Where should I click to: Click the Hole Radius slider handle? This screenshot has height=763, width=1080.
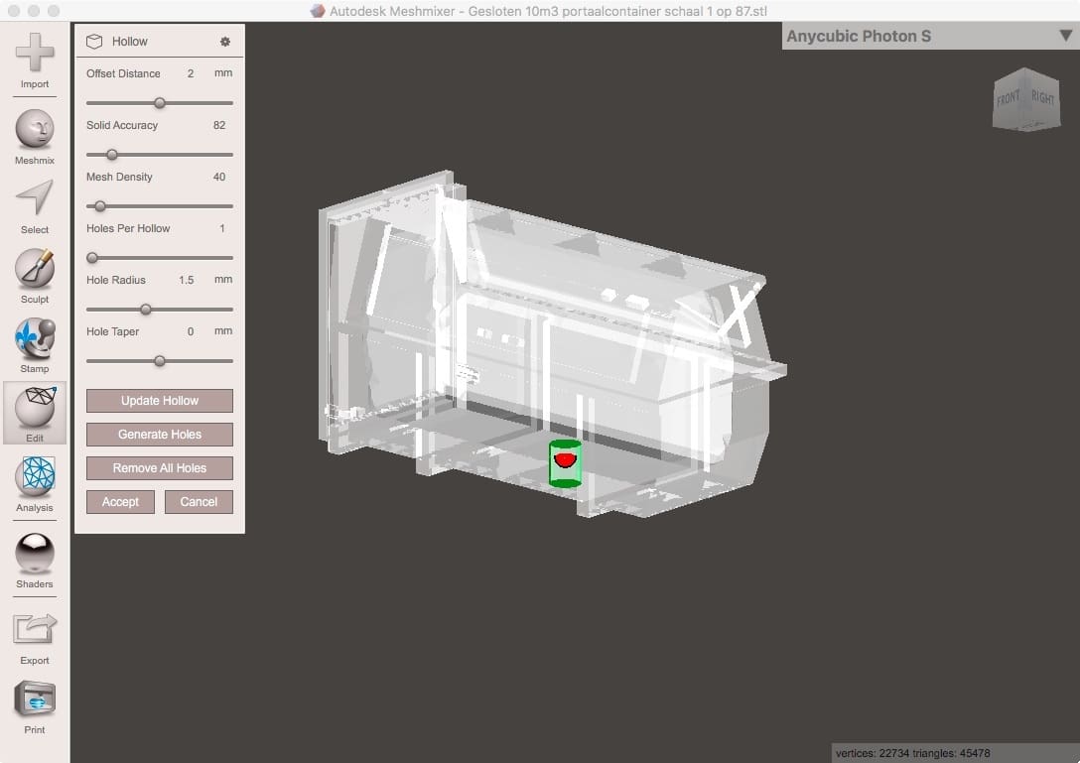pyautogui.click(x=145, y=310)
